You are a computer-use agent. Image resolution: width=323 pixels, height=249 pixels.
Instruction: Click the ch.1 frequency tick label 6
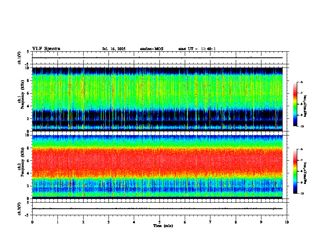tap(29, 94)
